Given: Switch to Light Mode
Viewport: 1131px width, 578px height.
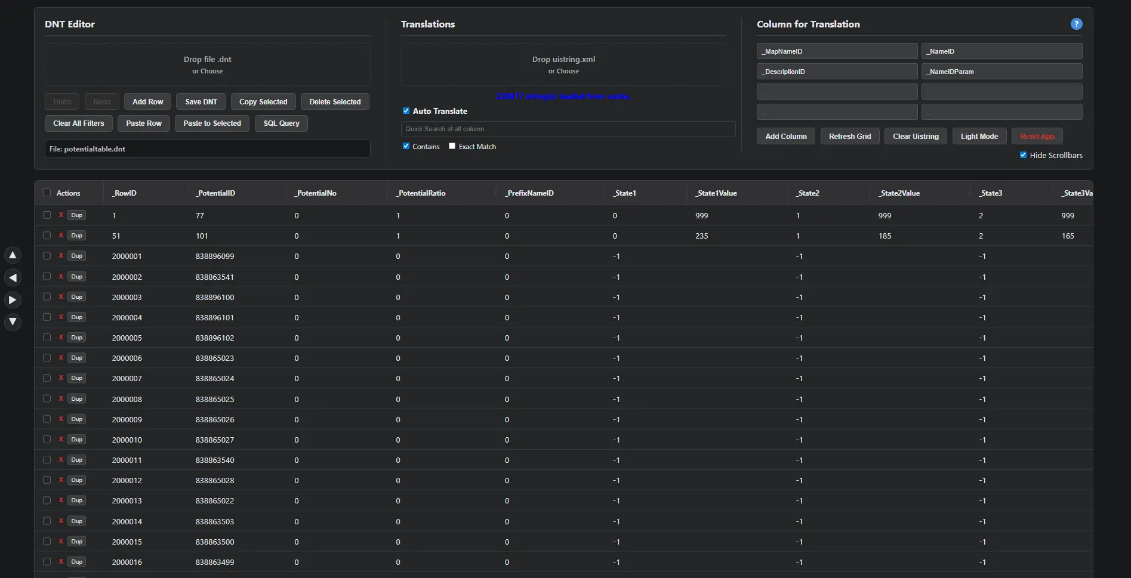Looking at the screenshot, I should pyautogui.click(x=979, y=137).
